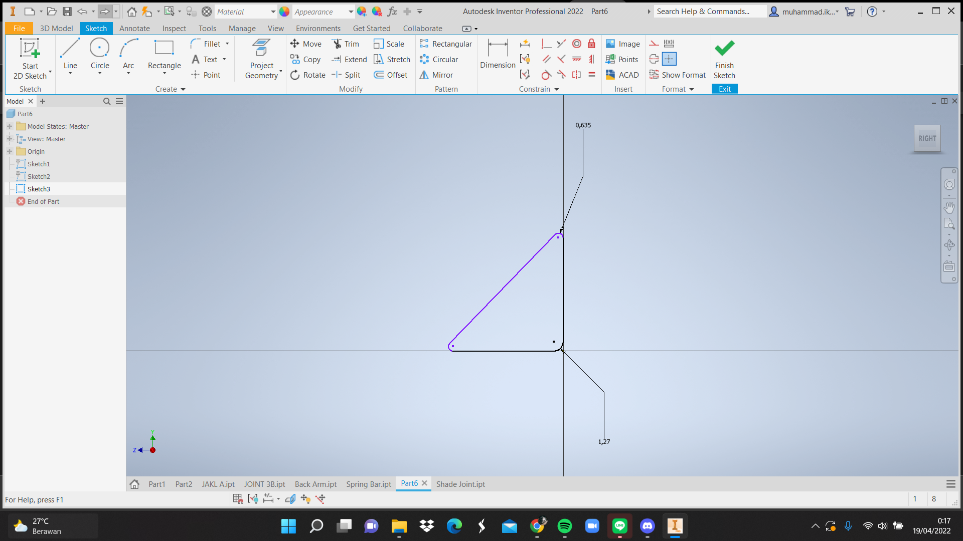Apply the Parallel constraint
This screenshot has height=541, width=963.
[547, 60]
